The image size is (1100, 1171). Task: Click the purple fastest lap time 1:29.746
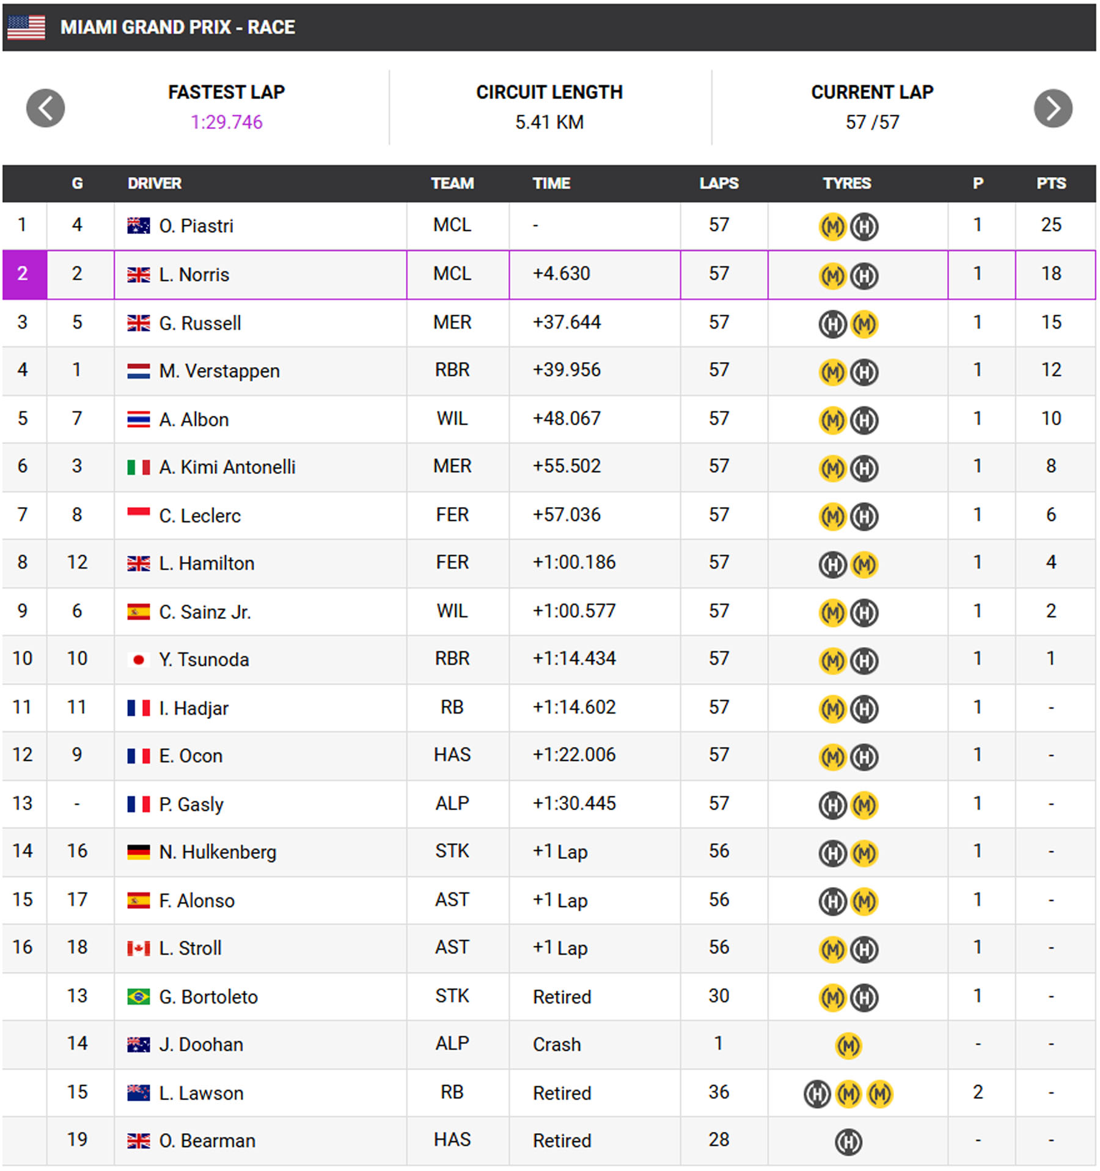[226, 122]
